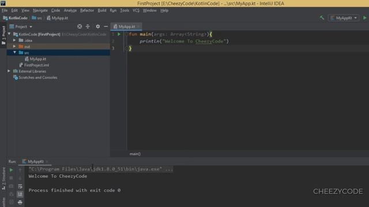369x207 pixels.
Task: Select the MyAppKt tab in Run panel
Action: pyautogui.click(x=35, y=162)
